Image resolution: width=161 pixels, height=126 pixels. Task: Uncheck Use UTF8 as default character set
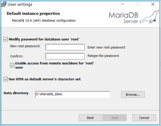pos(6,79)
